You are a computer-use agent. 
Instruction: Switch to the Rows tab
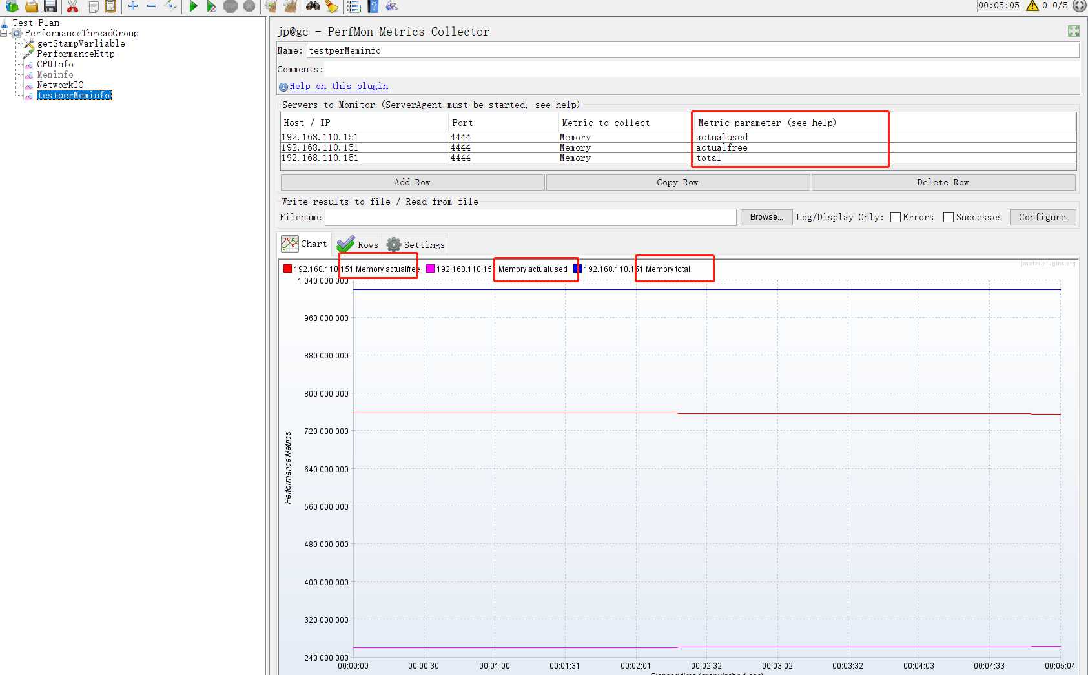(357, 244)
